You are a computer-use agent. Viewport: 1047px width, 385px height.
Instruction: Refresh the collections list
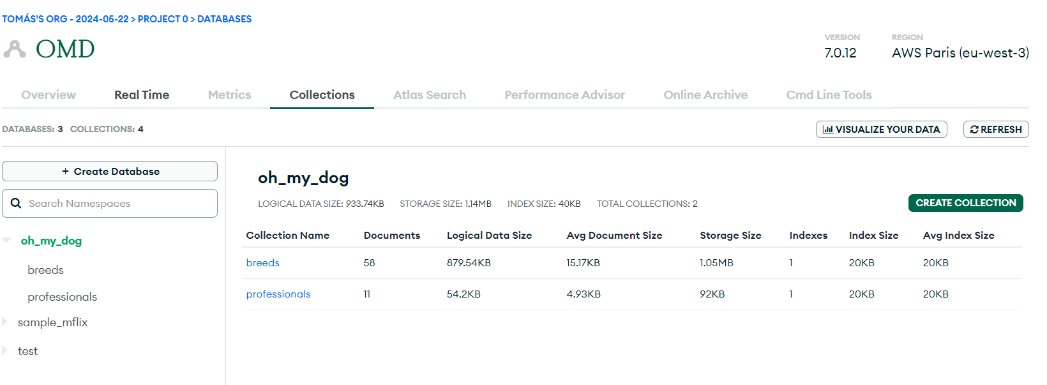tap(995, 129)
